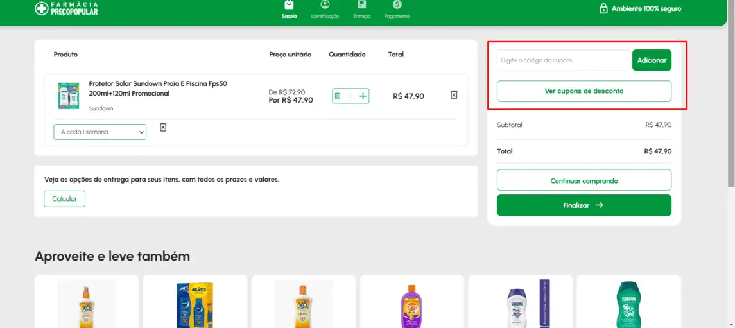Viewport: 735px width, 328px height.
Task: Click the 'Sundown' brand text
Action: [101, 108]
